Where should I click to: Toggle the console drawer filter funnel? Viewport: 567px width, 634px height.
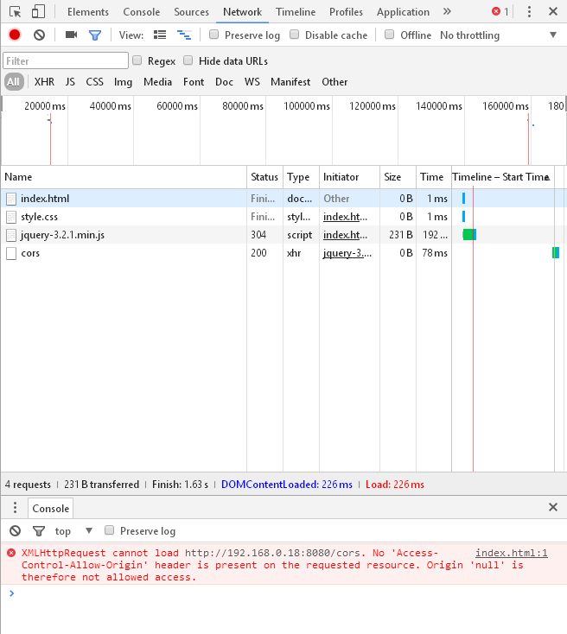point(39,531)
